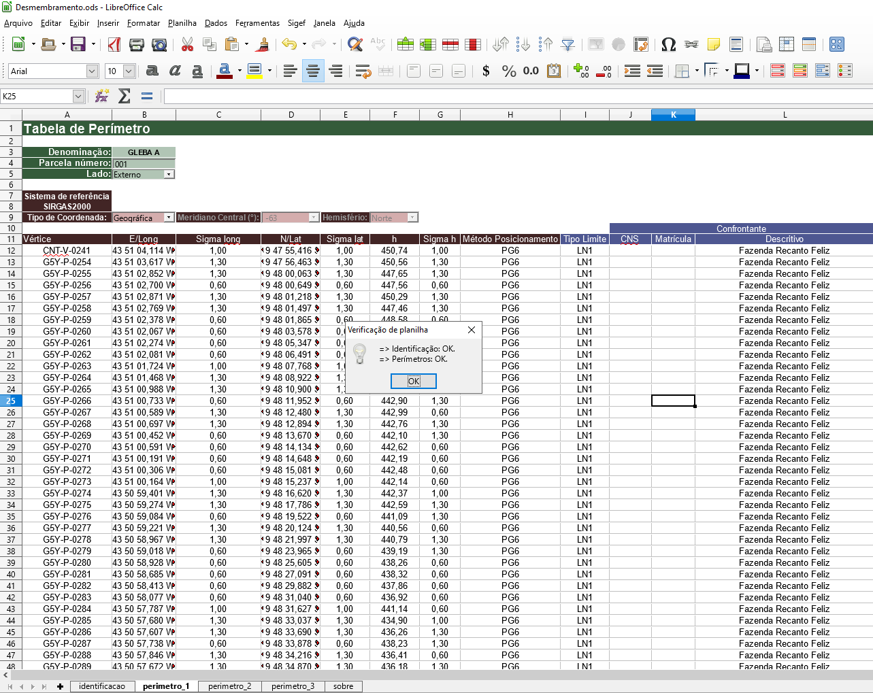The width and height of the screenshot is (873, 693).
Task: Click the Sort Ascending icon
Action: point(523,44)
